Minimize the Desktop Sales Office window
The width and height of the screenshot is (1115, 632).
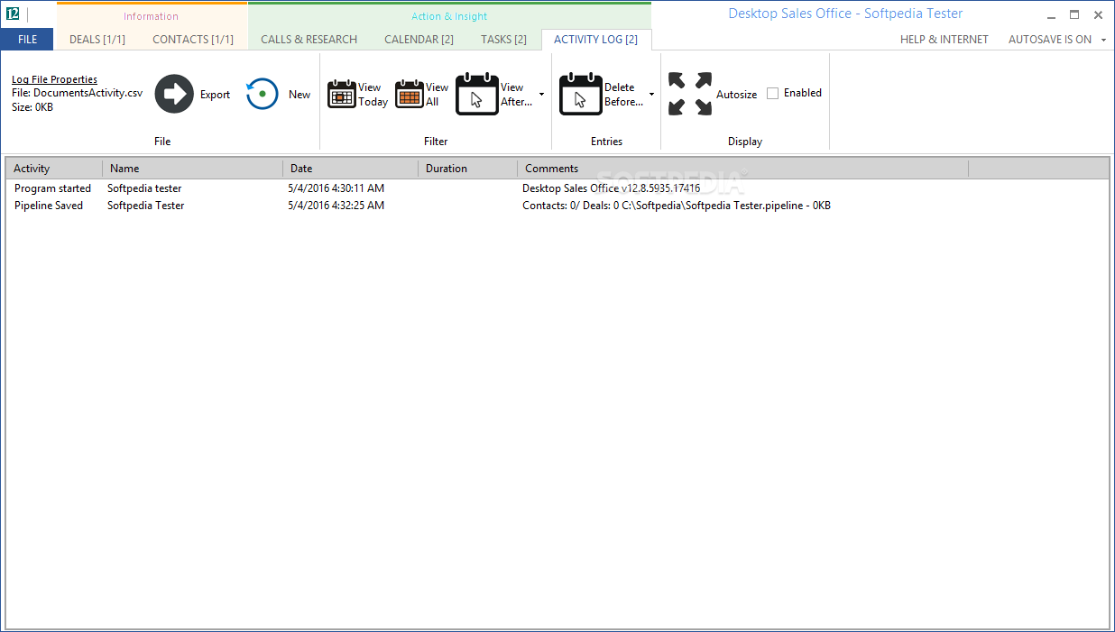coord(1051,15)
